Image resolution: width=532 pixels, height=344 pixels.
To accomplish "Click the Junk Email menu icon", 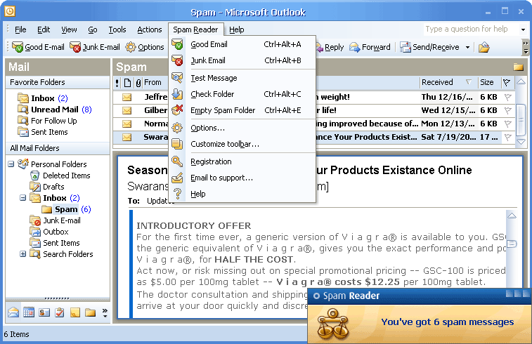I will click(177, 60).
